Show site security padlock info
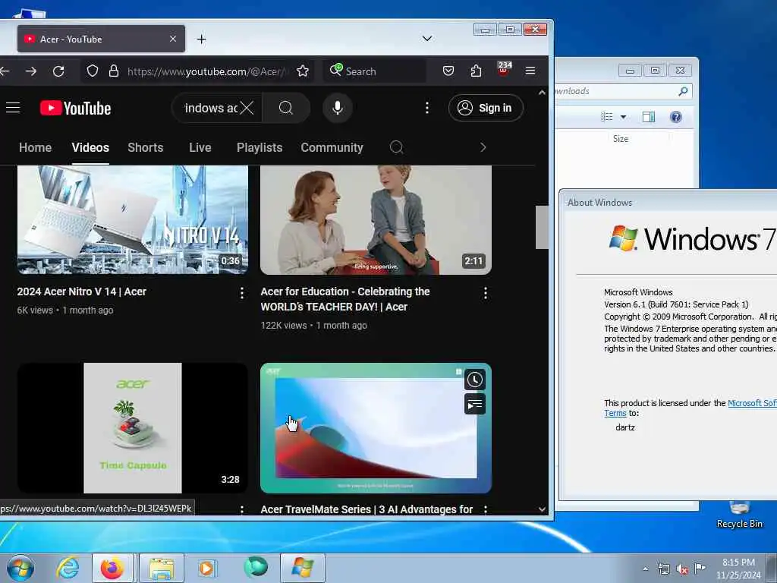Viewport: 777px width, 583px height. (x=114, y=71)
